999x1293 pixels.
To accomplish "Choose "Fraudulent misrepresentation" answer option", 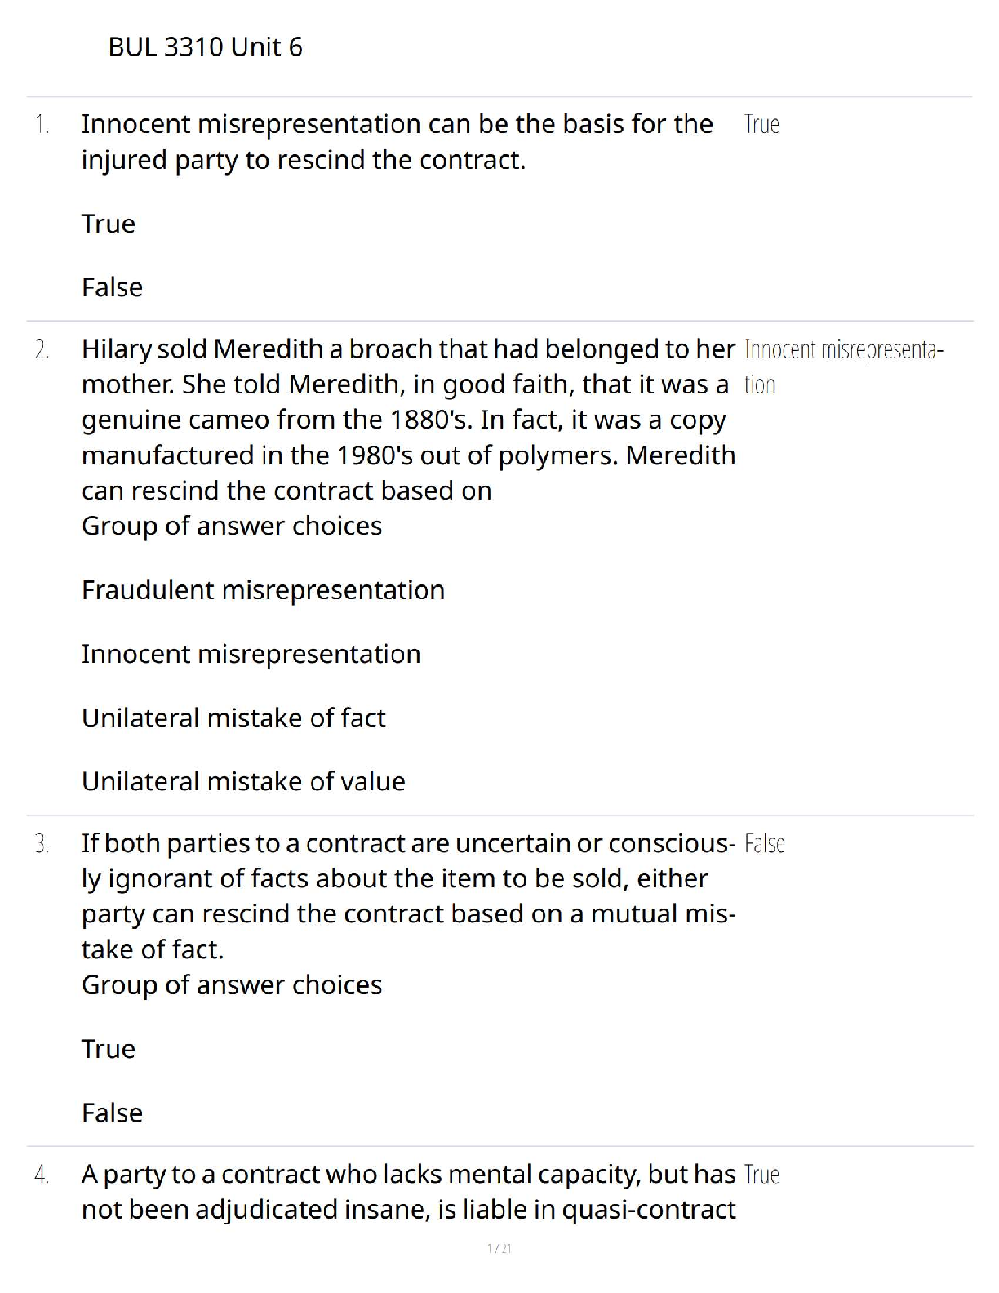I will point(263,590).
